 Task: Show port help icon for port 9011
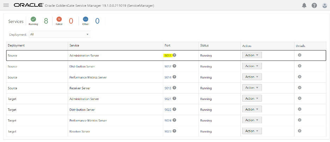click(x=175, y=55)
